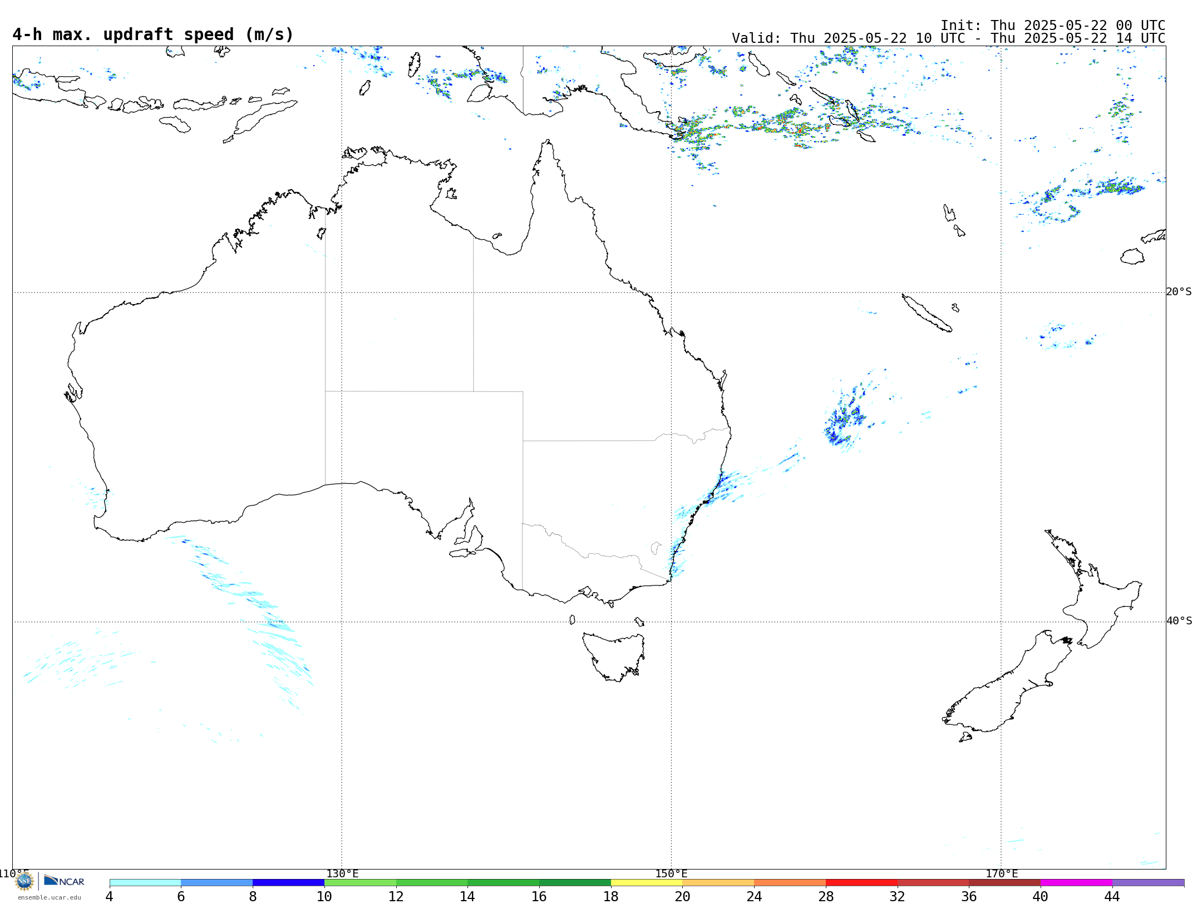Select the light cyan 4–6 m/s swatch
Image resolution: width=1202 pixels, height=904 pixels.
(x=145, y=883)
